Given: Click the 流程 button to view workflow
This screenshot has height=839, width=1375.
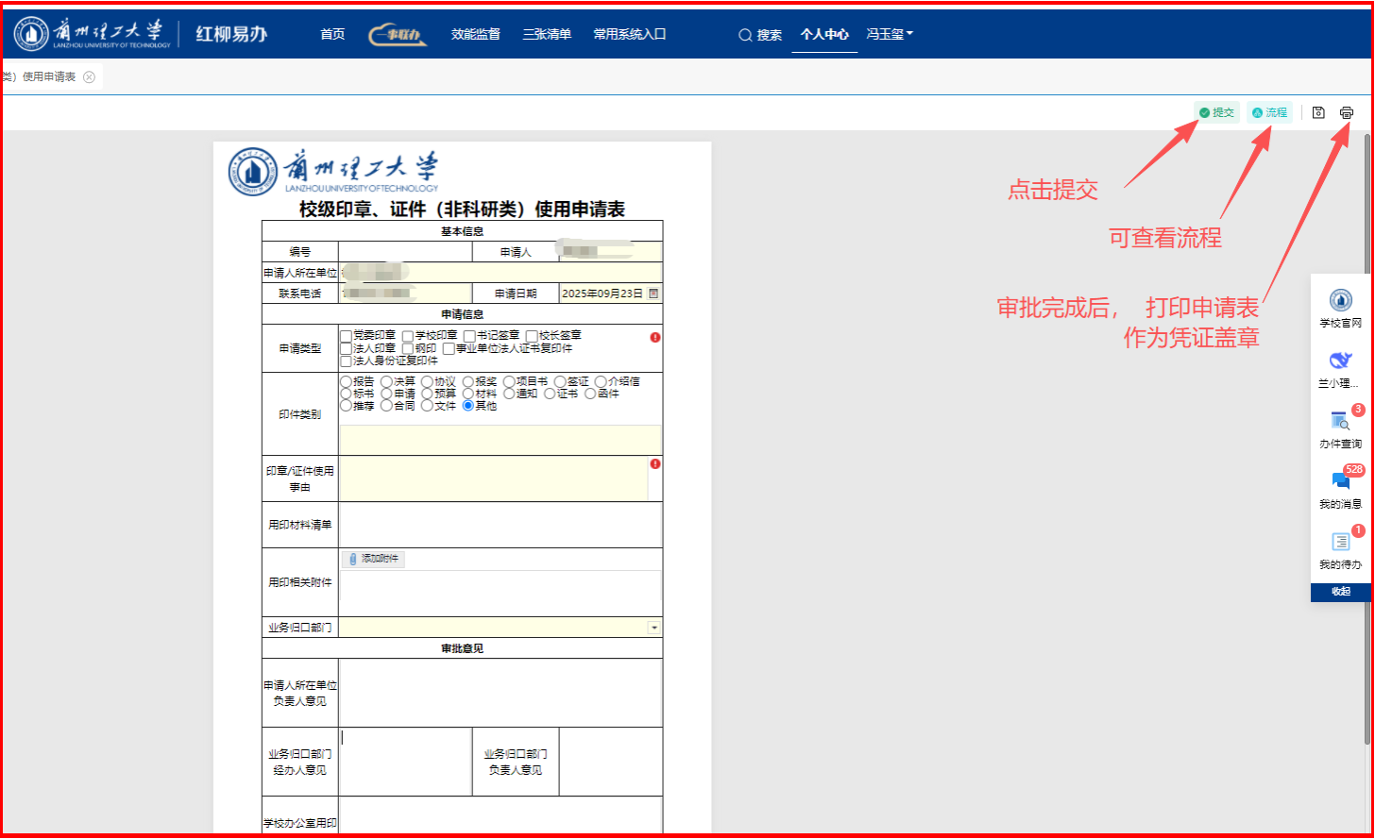Looking at the screenshot, I should [x=1269, y=112].
